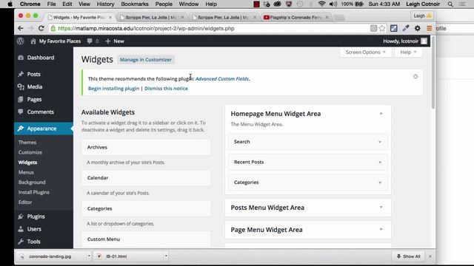Open Editor submenu item

tap(25, 202)
